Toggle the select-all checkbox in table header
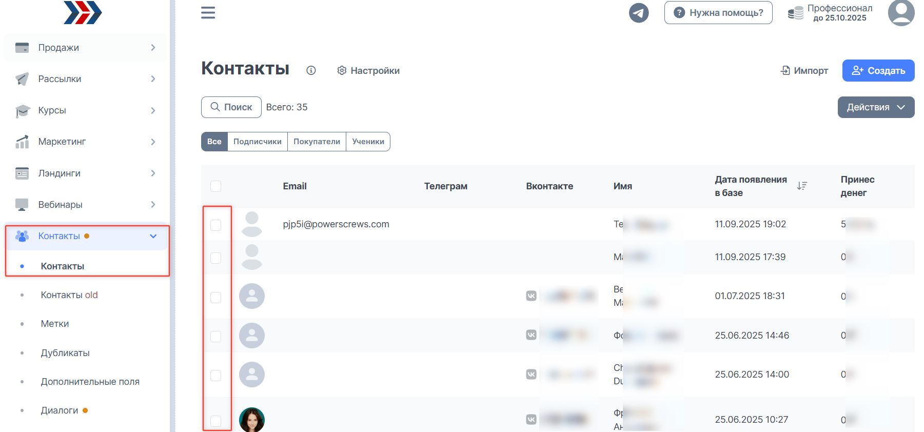The image size is (924, 432). click(x=216, y=186)
